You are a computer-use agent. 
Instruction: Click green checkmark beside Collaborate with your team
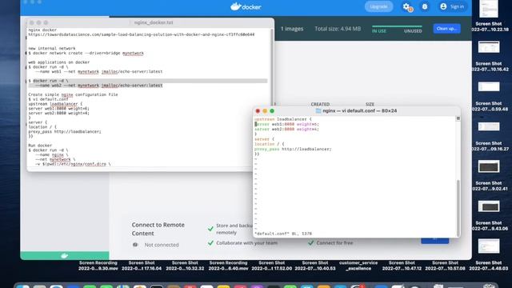[x=210, y=243]
